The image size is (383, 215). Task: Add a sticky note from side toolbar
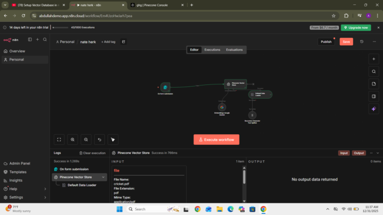pyautogui.click(x=373, y=84)
